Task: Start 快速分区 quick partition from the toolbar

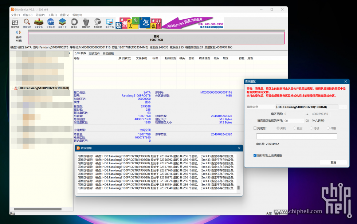Action: 51,23
